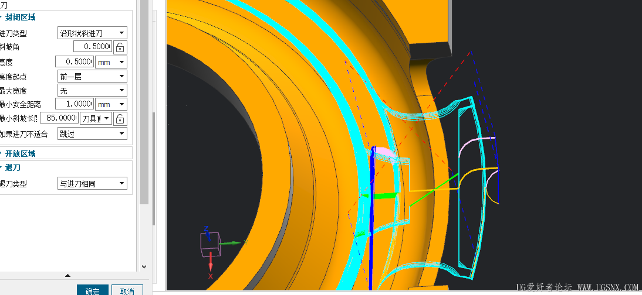Click the 高度 value input field
This screenshot has width=642, height=295.
(75, 61)
